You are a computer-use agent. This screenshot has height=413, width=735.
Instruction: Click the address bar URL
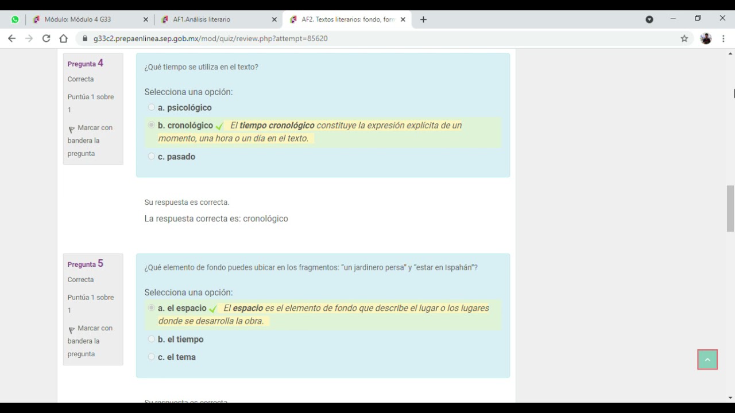tap(210, 38)
